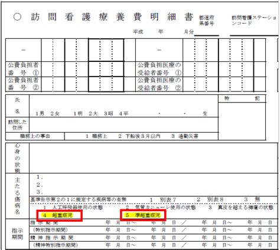Click line 1 of the 主たる傷病名 field
Screen dimensions: 280x250
(x=154, y=177)
